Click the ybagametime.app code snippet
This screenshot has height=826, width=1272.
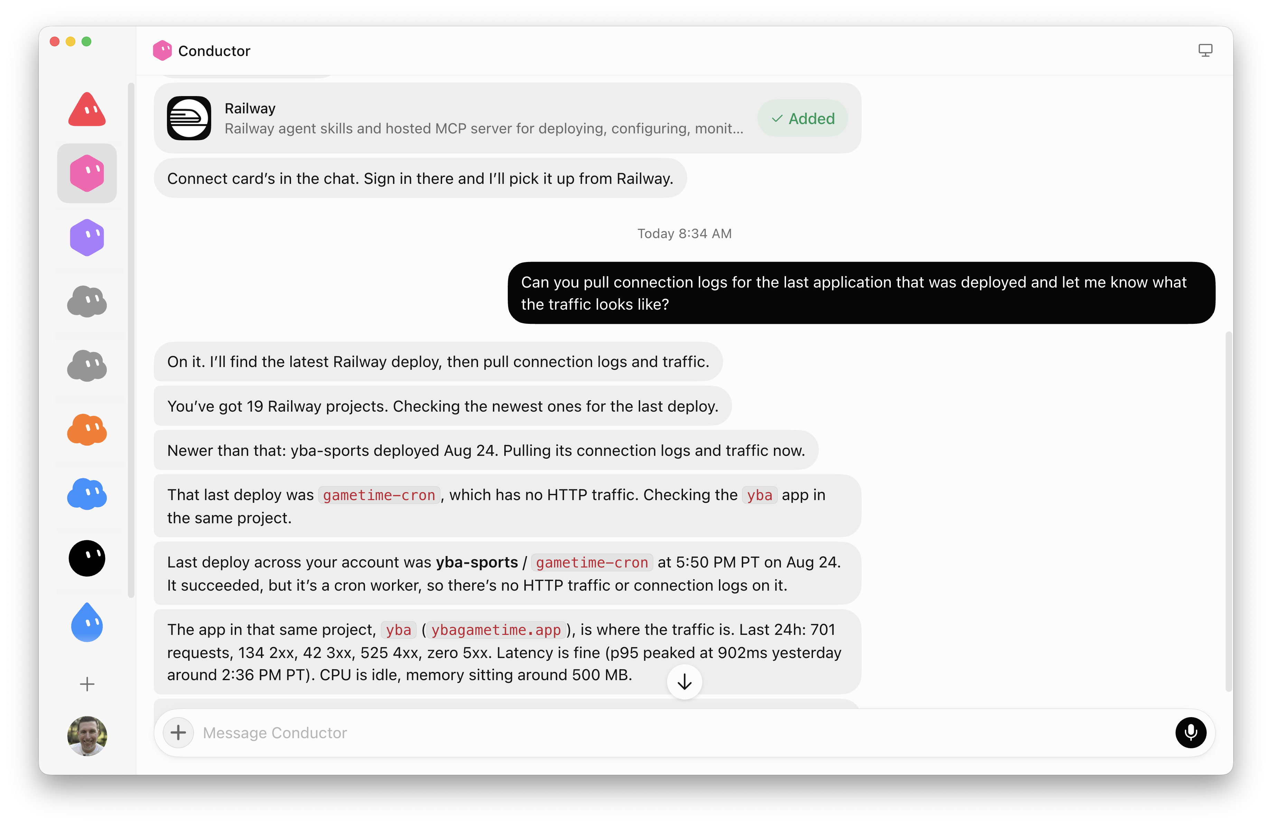point(495,630)
